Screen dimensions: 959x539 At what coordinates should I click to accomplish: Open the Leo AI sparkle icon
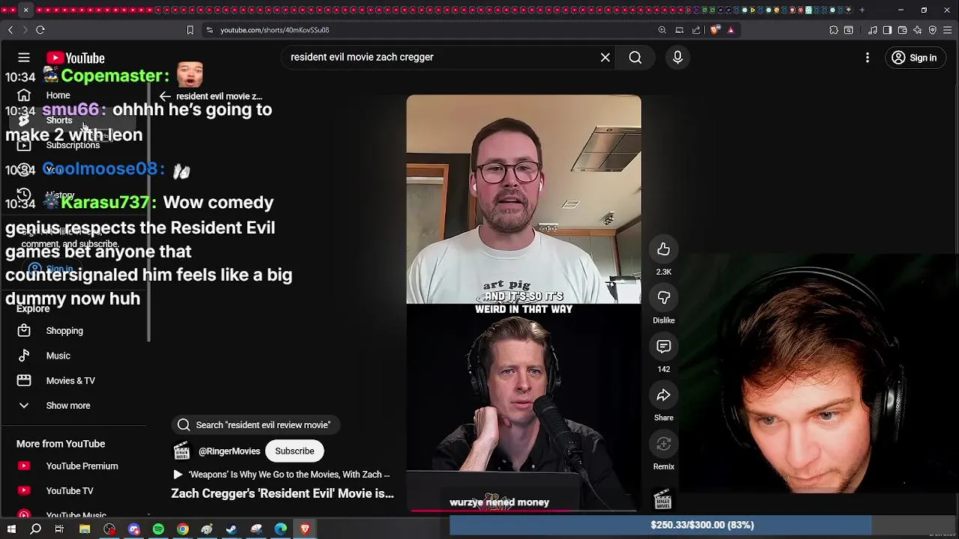(918, 30)
